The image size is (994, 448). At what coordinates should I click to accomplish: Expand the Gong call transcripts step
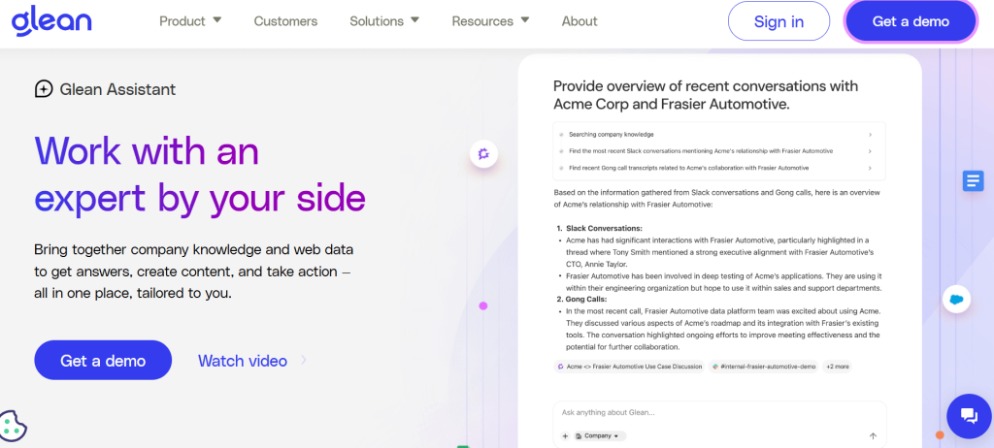(719, 168)
